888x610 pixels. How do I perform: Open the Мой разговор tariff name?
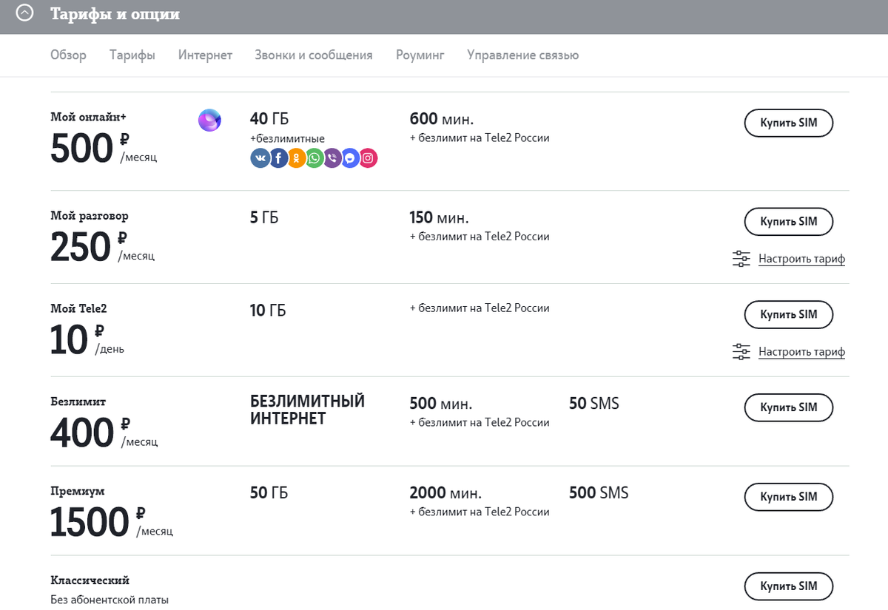tap(89, 216)
